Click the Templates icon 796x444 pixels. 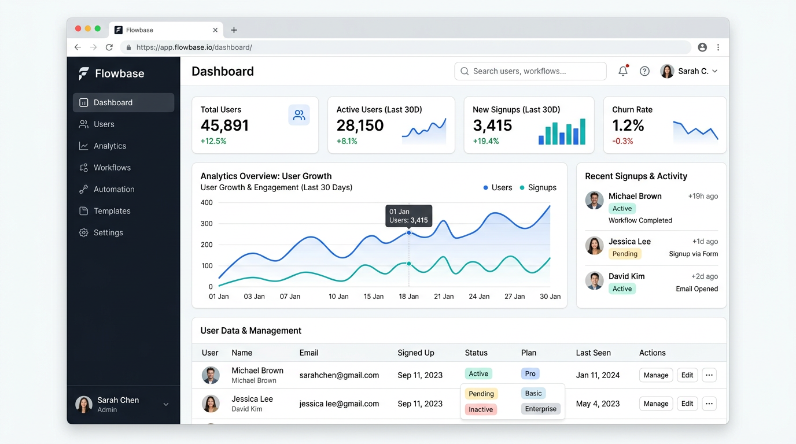[x=83, y=210]
